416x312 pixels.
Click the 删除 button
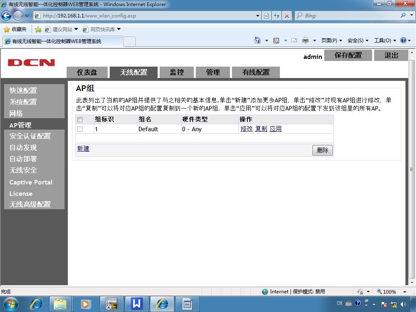322,150
